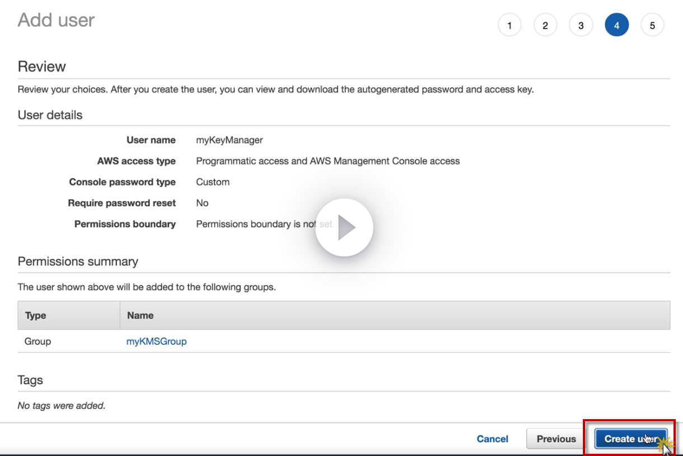Cancel the add user wizard
Viewport: 683px width, 456px height.
[x=492, y=439]
